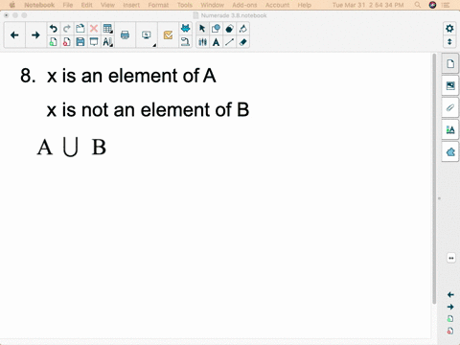Viewport: 460px width, 345px height.
Task: Select the text 'x is an element of A'
Action: (x=131, y=76)
